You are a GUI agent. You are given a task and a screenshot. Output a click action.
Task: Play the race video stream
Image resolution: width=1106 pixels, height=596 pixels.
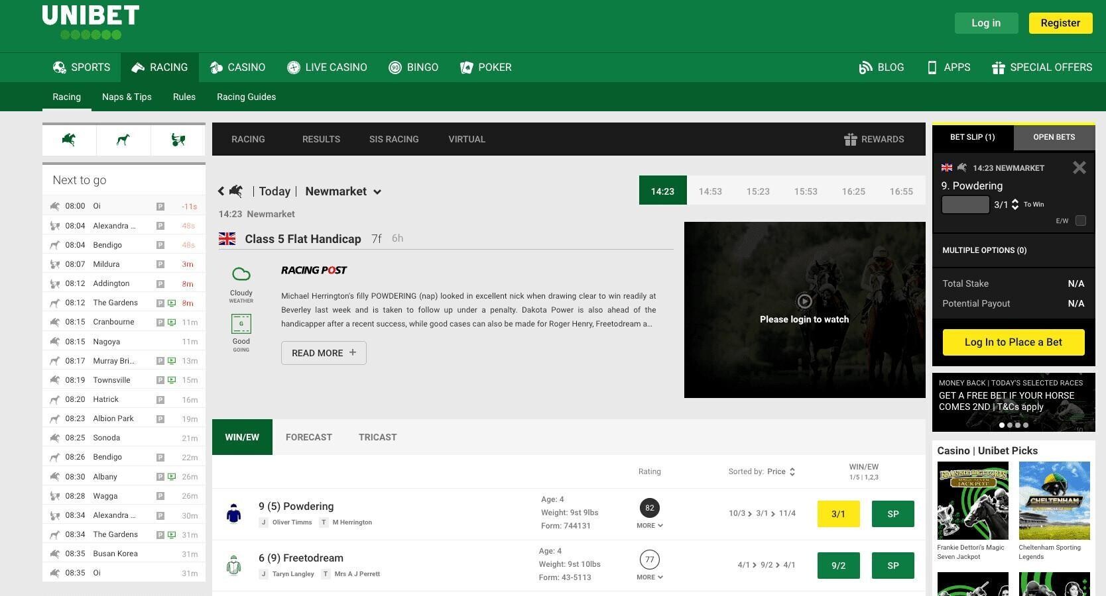click(804, 301)
